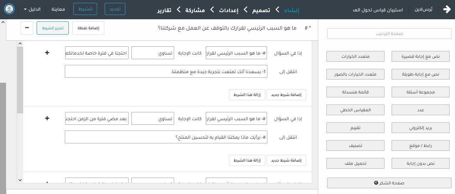This screenshot has height=194, width=455.
Task: Click conditions panel scroll up arrow
Action: 20,44
